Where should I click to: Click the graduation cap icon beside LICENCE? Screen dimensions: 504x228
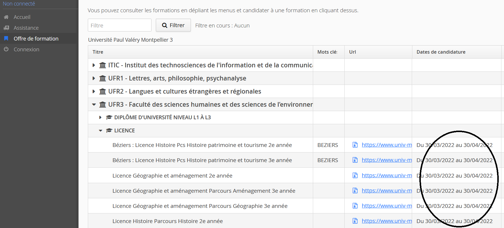tap(109, 130)
